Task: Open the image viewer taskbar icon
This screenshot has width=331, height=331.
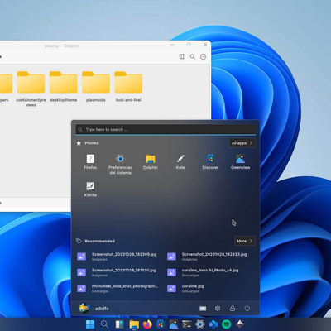Action: pyautogui.click(x=174, y=324)
